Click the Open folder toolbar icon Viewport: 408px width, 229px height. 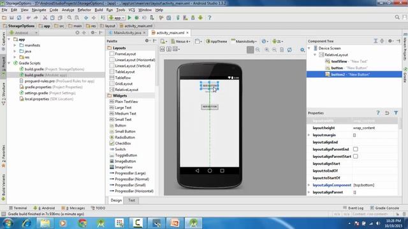pos(4,18)
